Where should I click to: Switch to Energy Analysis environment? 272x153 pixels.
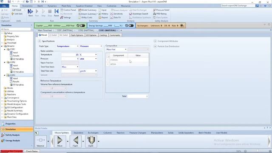click(17, 141)
